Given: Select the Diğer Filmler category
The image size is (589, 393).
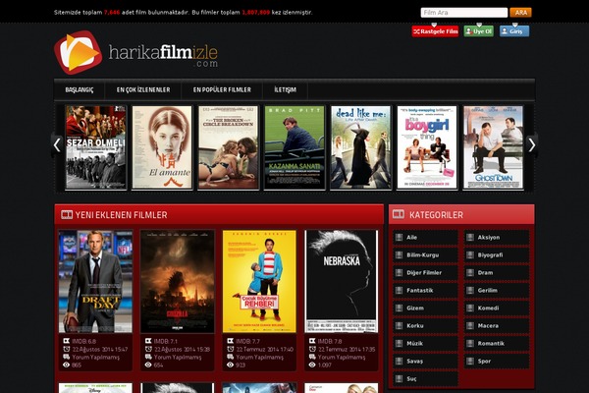Looking at the screenshot, I should [425, 273].
